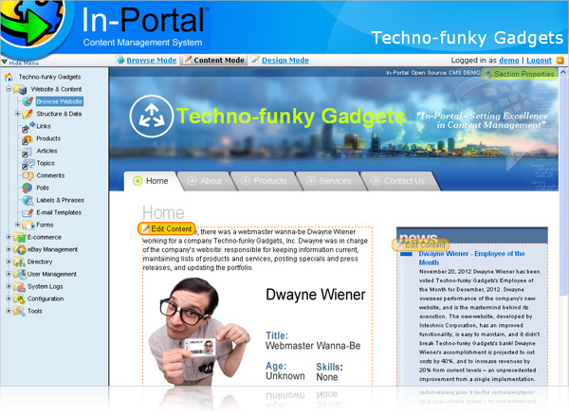Click the E-commerce cart icon
This screenshot has height=415, width=569.
click(20, 238)
